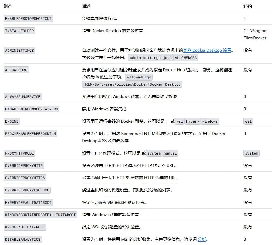Viewport: 272px width, 245px height.
Task: Click the windows engine option code
Action: tap(210, 121)
